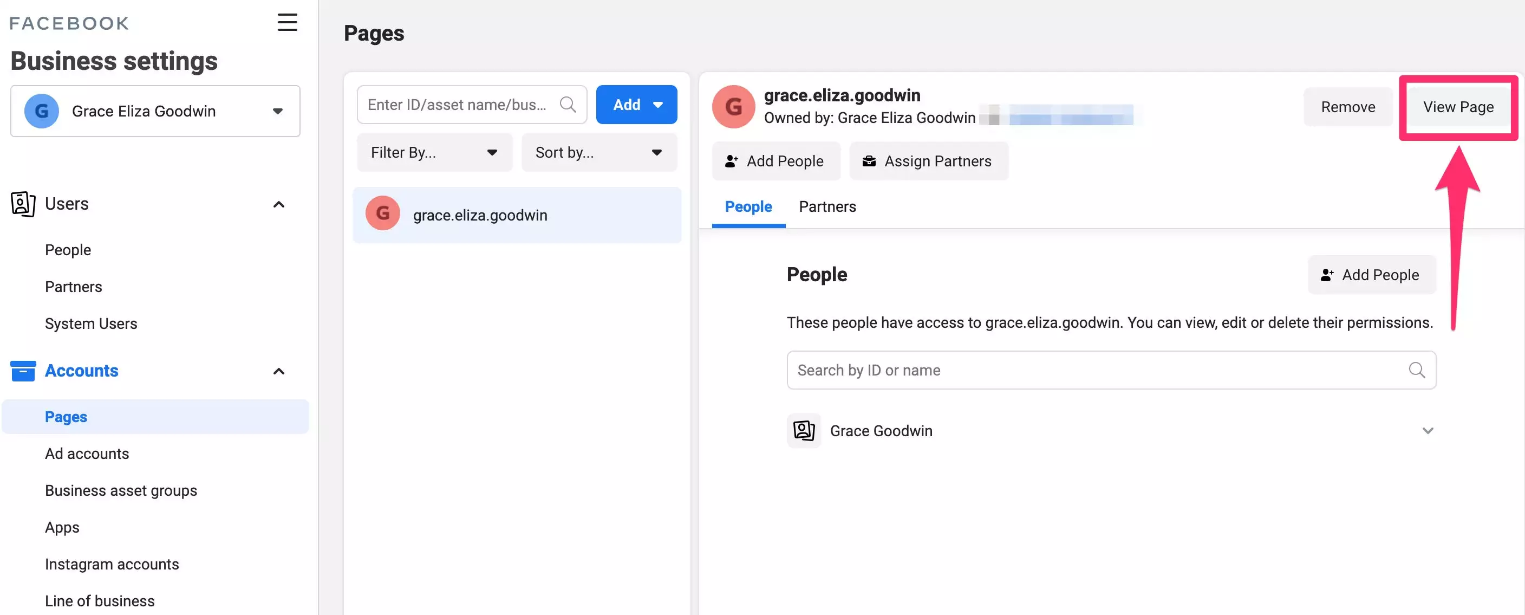The image size is (1525, 615).
Task: Click magnifier icon in people search
Action: (1416, 370)
